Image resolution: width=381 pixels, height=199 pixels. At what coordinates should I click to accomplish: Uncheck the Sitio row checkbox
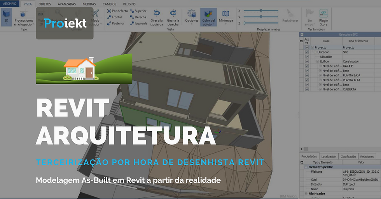307,52
